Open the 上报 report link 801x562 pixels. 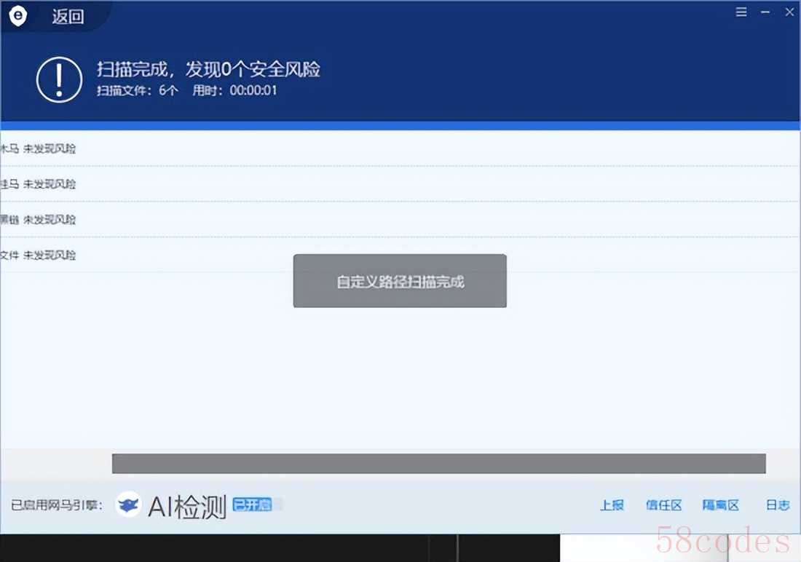coord(612,505)
